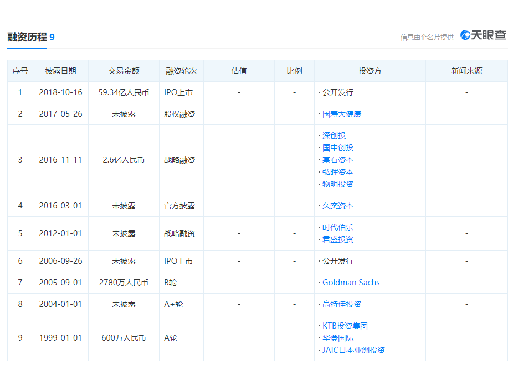Click the 比例 column header
Screen dimensions: 513x365
294,71
